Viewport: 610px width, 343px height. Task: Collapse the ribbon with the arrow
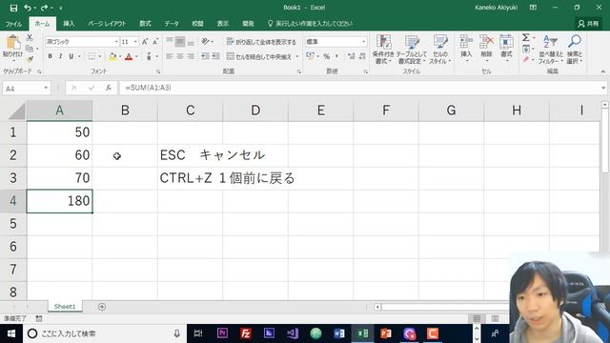tap(603, 71)
